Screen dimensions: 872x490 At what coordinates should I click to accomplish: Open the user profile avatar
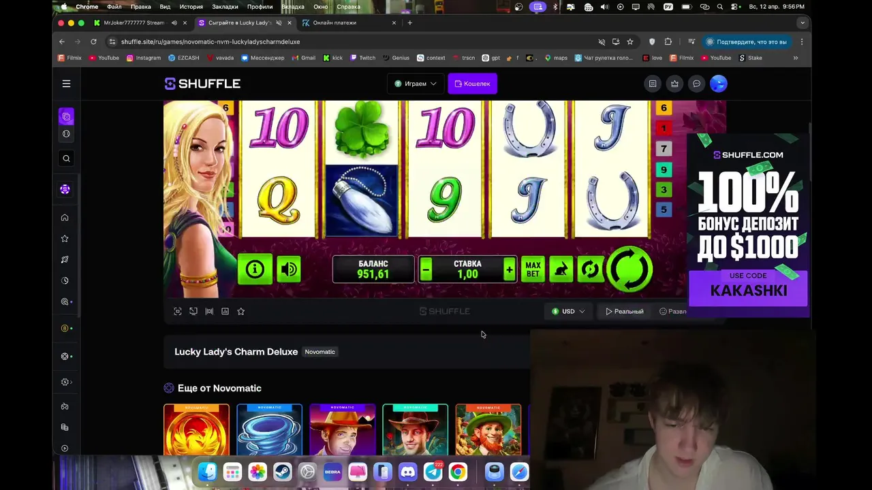[x=719, y=84]
